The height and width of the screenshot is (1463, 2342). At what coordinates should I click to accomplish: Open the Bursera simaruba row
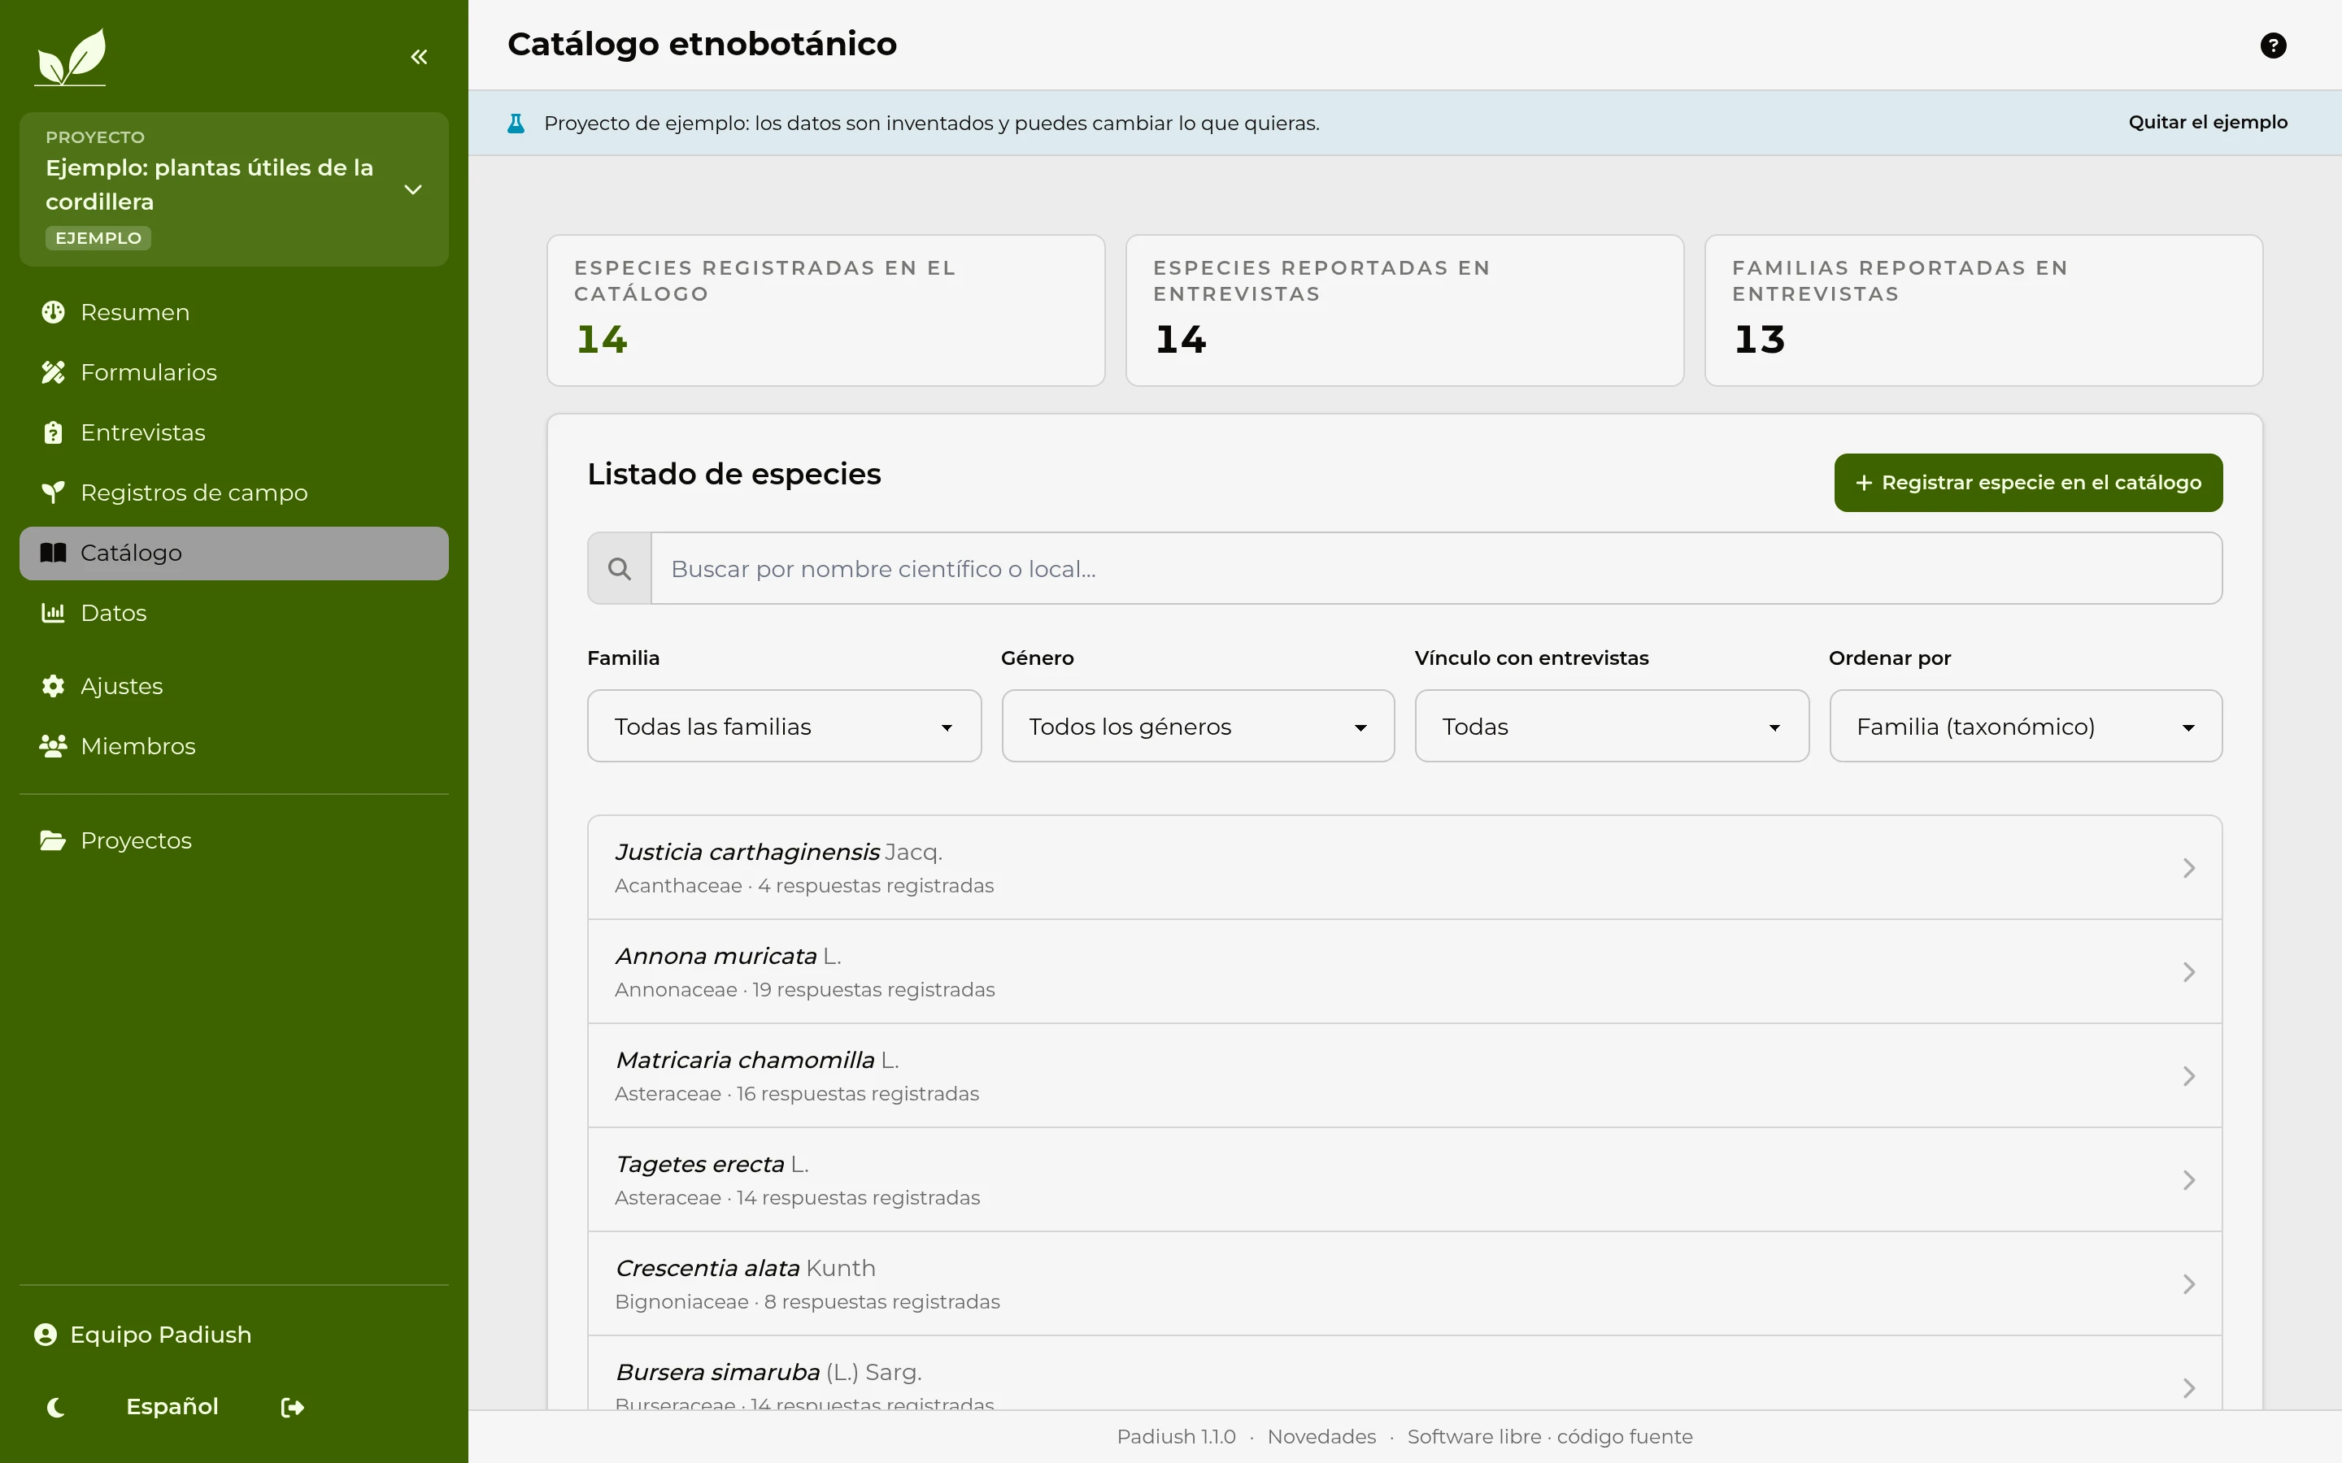pyautogui.click(x=1404, y=1374)
